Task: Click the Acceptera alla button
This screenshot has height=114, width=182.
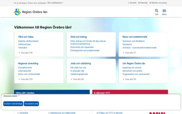Action: pos(31,104)
